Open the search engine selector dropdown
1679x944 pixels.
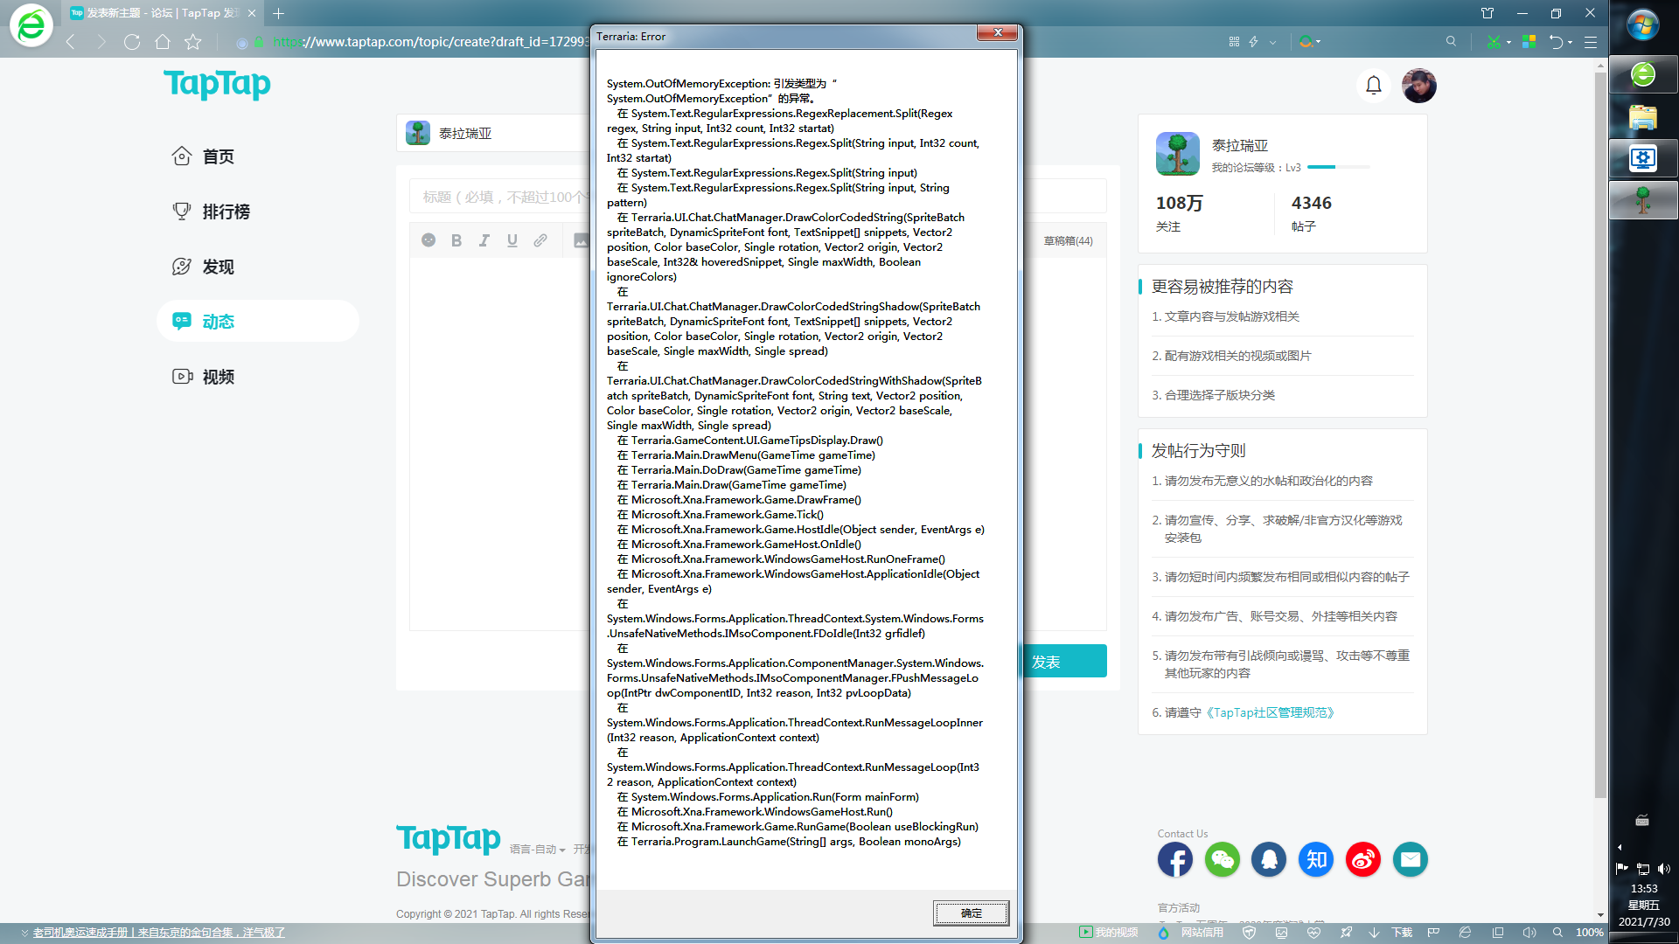1310,42
